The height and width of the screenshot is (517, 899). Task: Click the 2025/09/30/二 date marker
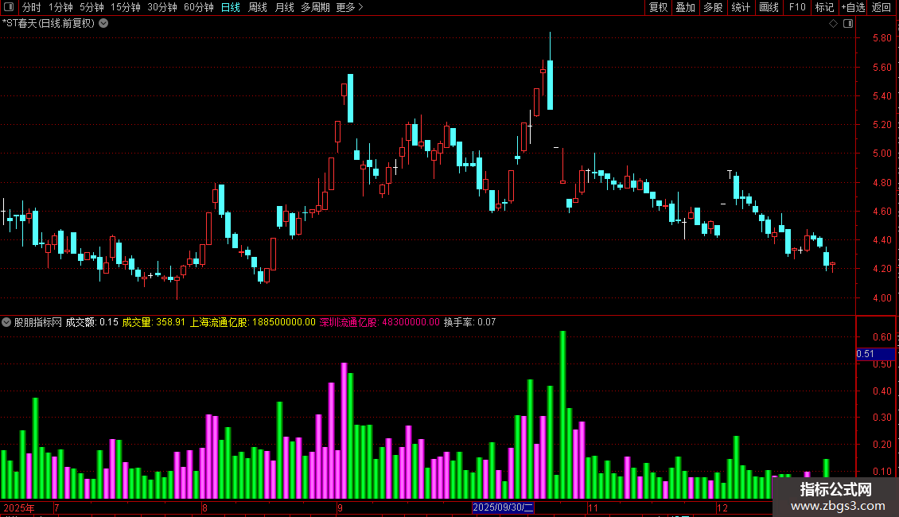tap(503, 507)
